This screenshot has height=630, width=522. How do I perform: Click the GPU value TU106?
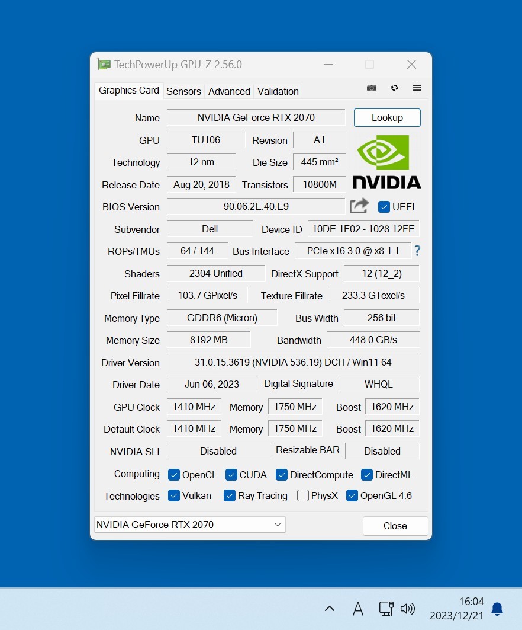tap(206, 140)
